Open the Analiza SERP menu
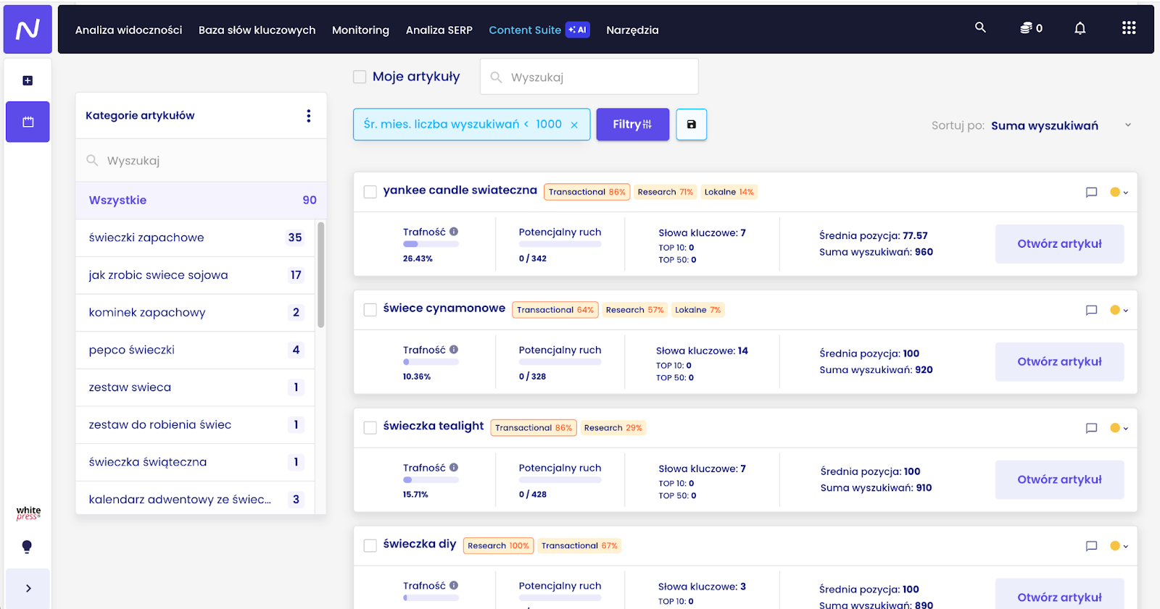1160x609 pixels. (x=439, y=30)
